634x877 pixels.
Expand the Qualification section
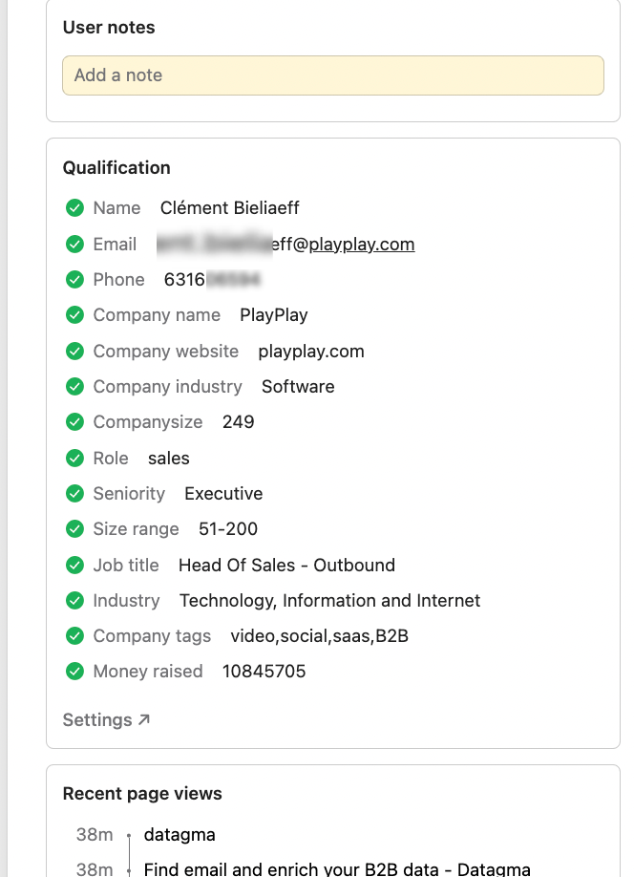[116, 167]
